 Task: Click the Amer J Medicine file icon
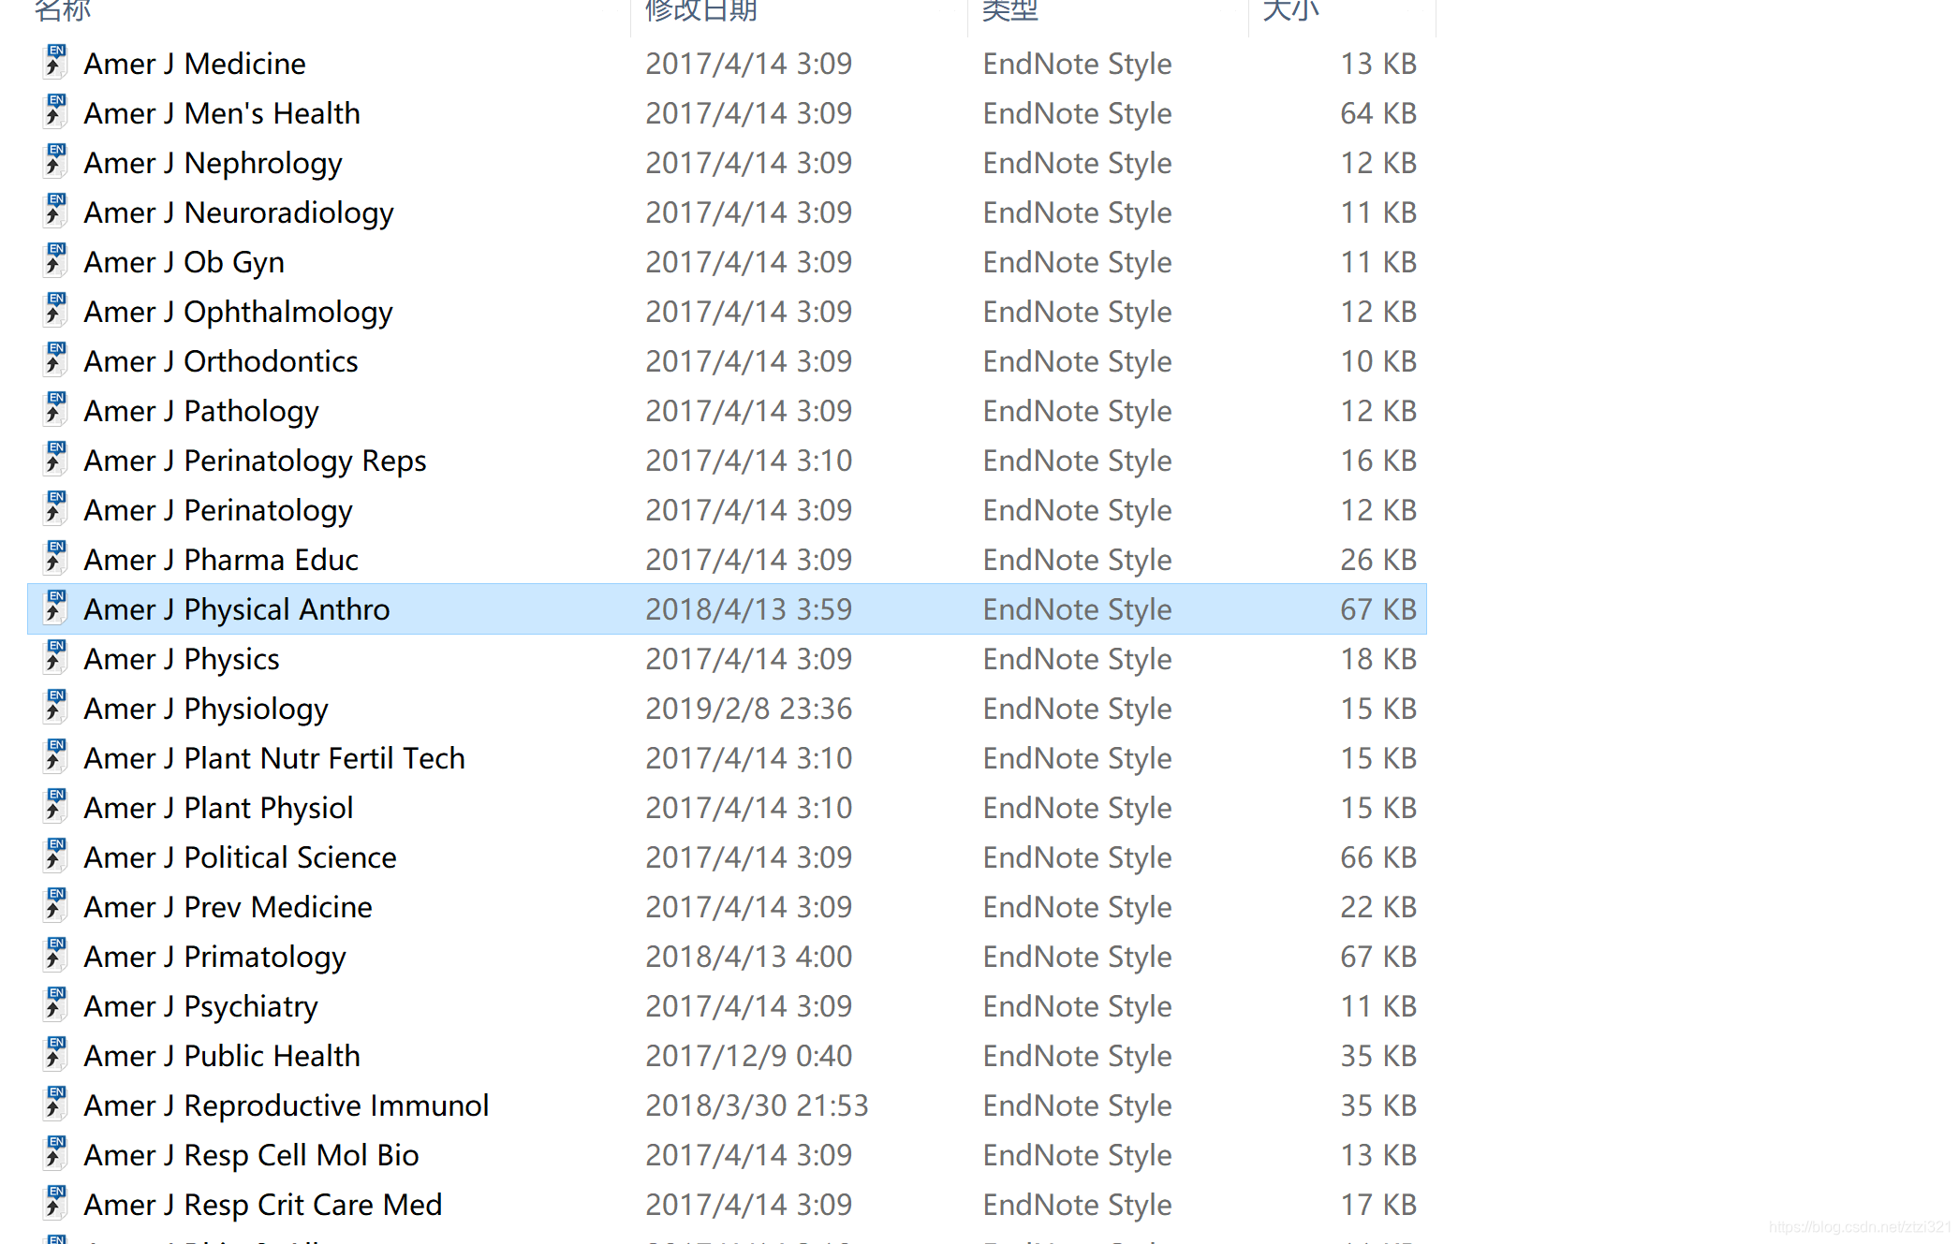55,63
